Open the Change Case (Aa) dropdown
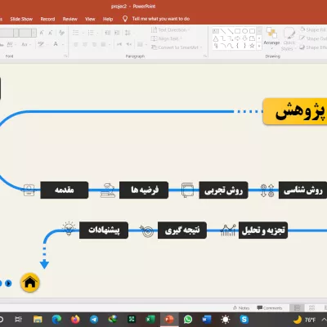This screenshot has height=327, width=327. pyautogui.click(x=26, y=44)
